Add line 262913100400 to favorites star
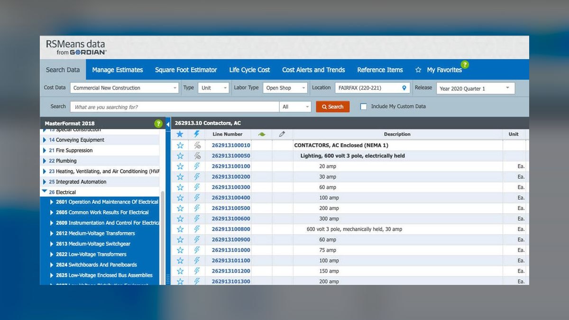The width and height of the screenshot is (569, 320). pos(180,198)
